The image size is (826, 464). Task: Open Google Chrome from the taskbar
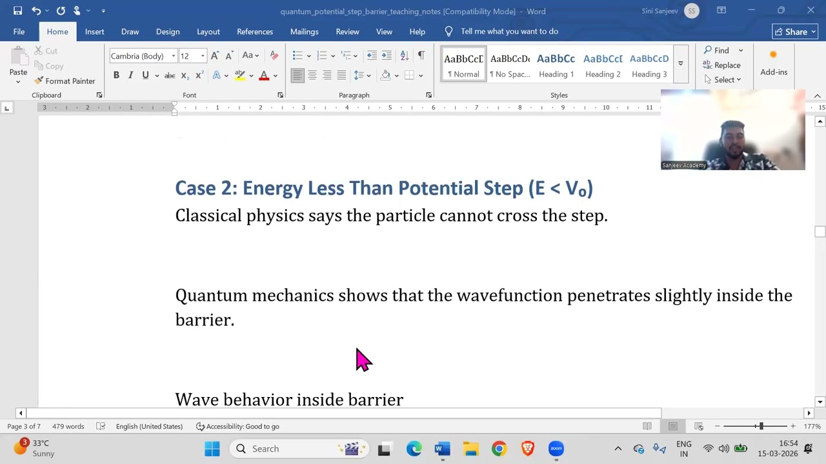(x=499, y=449)
